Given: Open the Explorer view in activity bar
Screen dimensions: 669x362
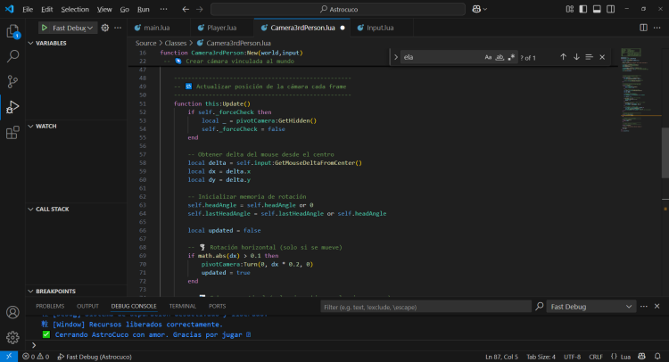Looking at the screenshot, I should tap(13, 31).
